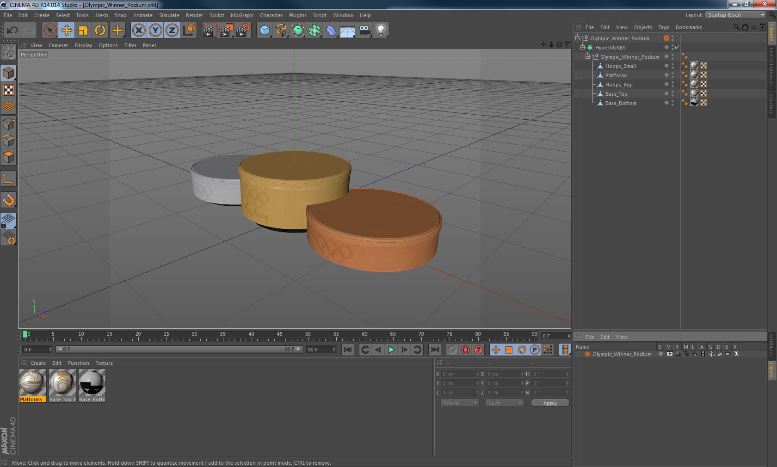Toggle HyperNURBS enable checkmark

677,47
